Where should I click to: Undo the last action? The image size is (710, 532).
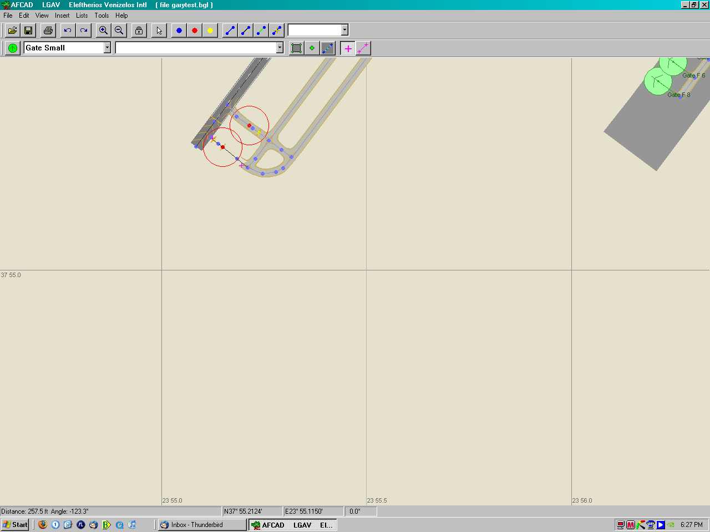68,30
